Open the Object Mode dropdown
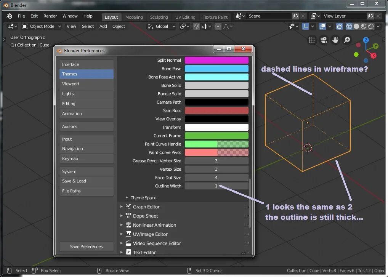This screenshot has height=277, width=388. coord(41,26)
